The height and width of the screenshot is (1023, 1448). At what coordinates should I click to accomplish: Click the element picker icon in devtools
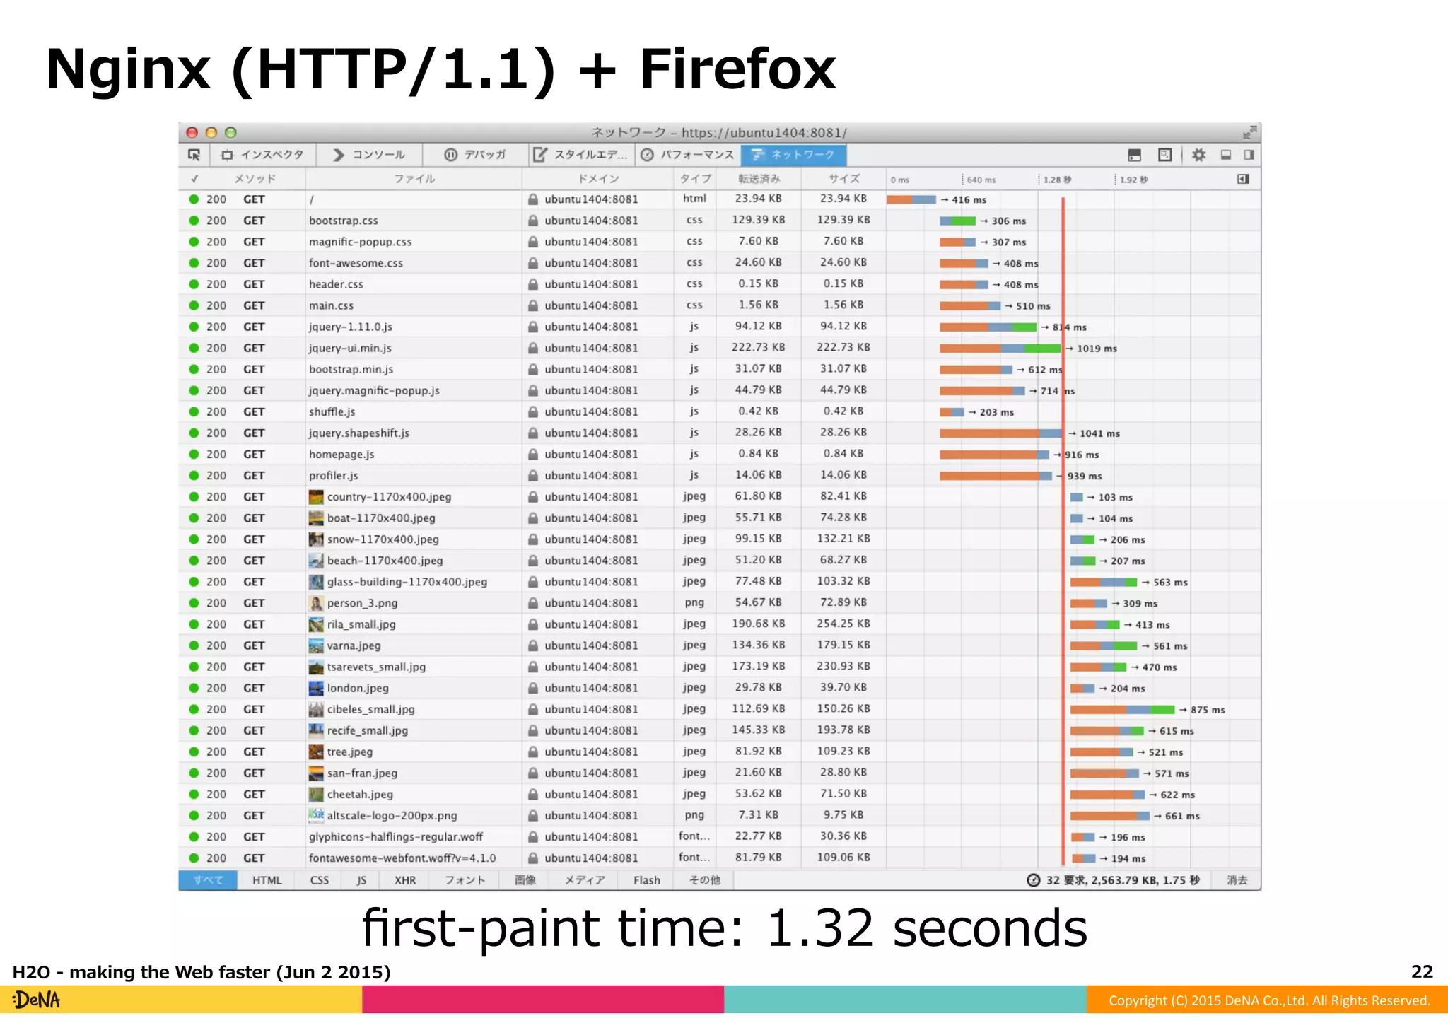pos(194,155)
